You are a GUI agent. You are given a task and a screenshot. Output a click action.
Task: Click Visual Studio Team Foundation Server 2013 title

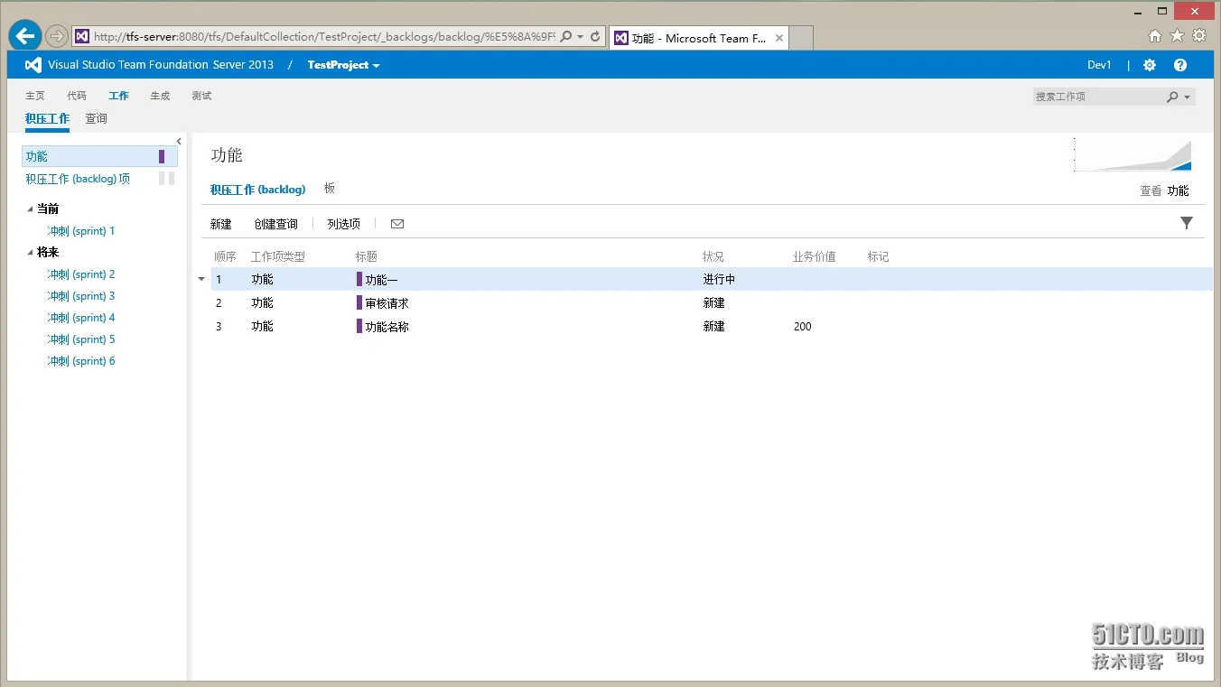pos(161,65)
